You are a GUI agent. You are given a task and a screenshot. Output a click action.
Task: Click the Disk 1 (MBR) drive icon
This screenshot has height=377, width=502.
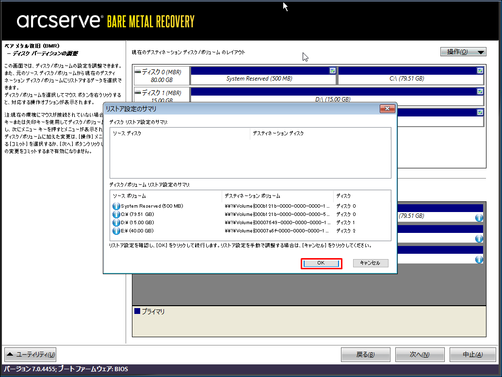[138, 93]
